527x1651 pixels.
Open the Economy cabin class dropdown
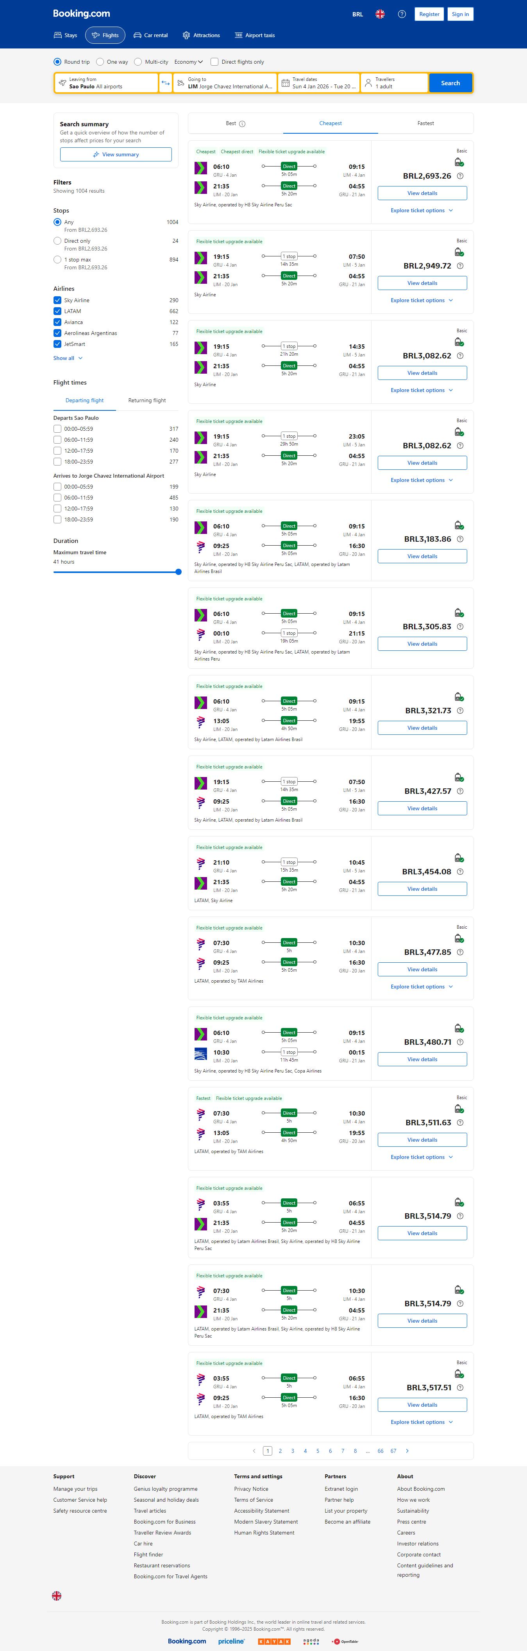188,62
